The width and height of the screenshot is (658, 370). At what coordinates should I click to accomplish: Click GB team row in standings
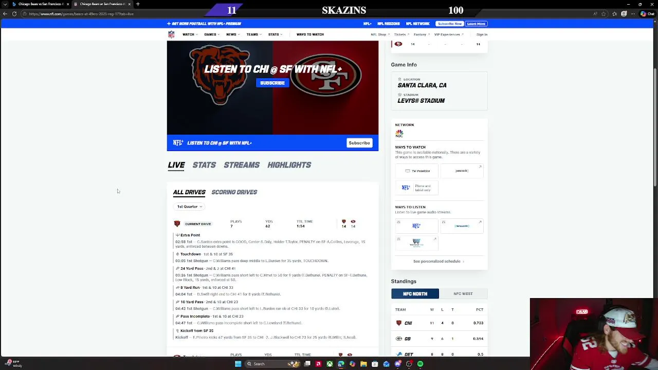coord(439,339)
